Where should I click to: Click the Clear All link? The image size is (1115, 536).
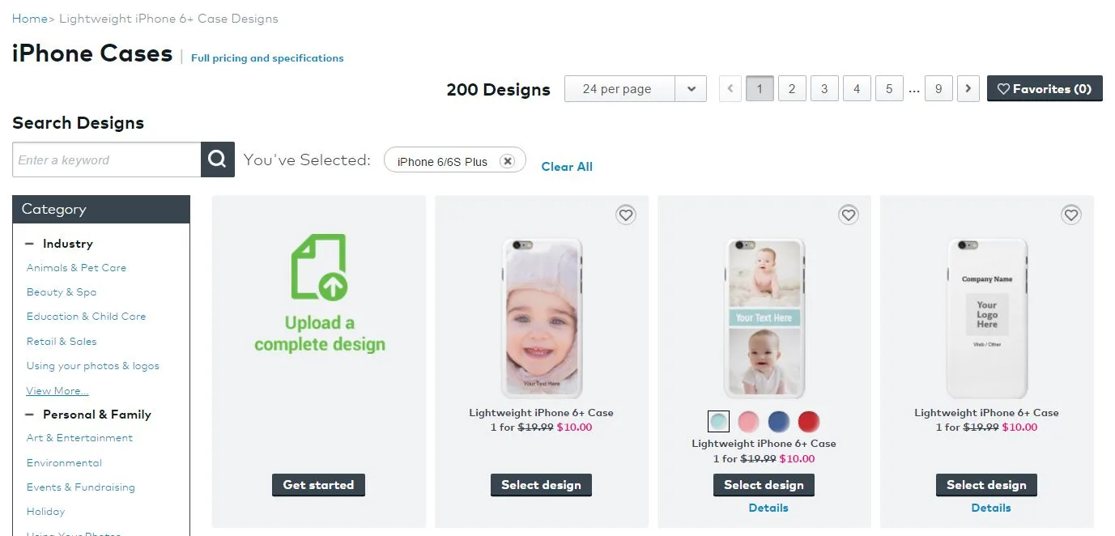click(x=567, y=167)
